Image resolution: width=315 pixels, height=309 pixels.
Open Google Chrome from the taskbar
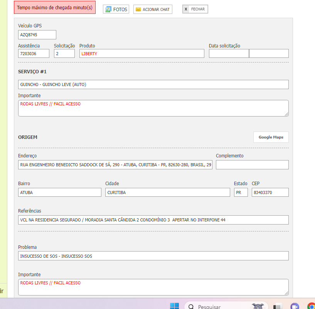point(311,306)
